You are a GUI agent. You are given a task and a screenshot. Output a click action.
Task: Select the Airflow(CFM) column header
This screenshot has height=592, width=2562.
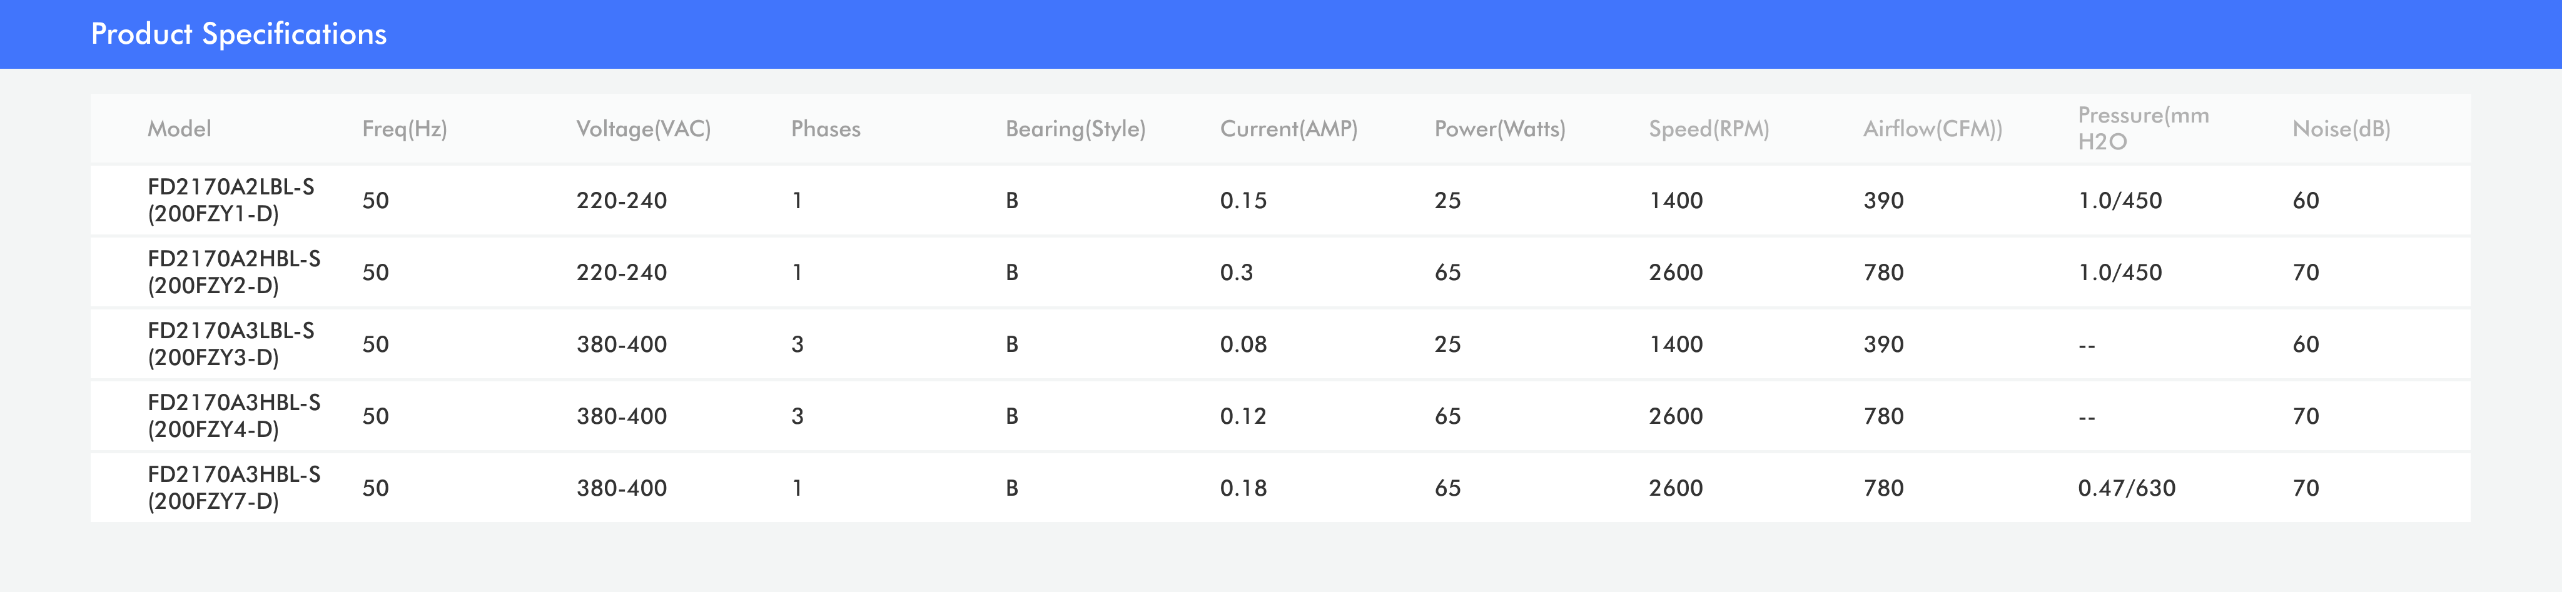(1932, 129)
